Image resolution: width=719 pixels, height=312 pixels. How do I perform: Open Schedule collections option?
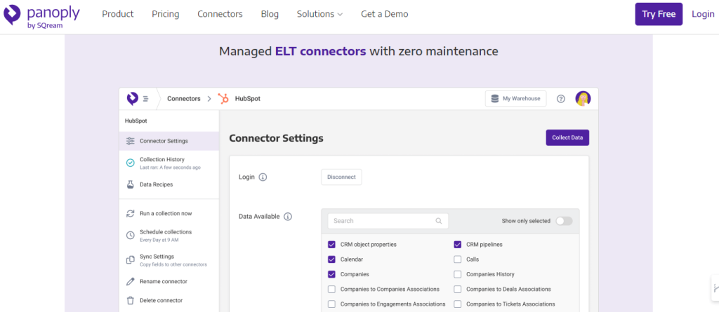[x=169, y=235]
